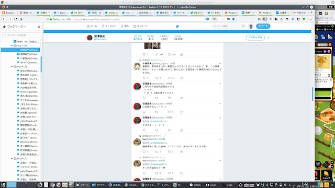Viewport: 335px width, 188px height.
Task: Collapse the グループB bookmark folder
Action: [x=12, y=67]
